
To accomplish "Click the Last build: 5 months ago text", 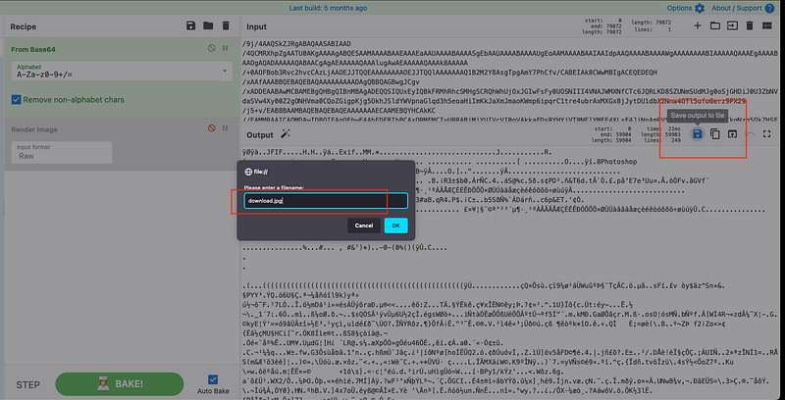I will (x=328, y=8).
